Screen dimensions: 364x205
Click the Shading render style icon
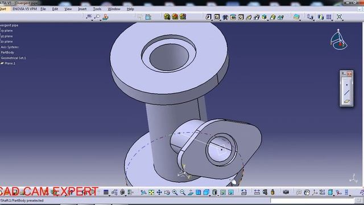click(x=215, y=192)
